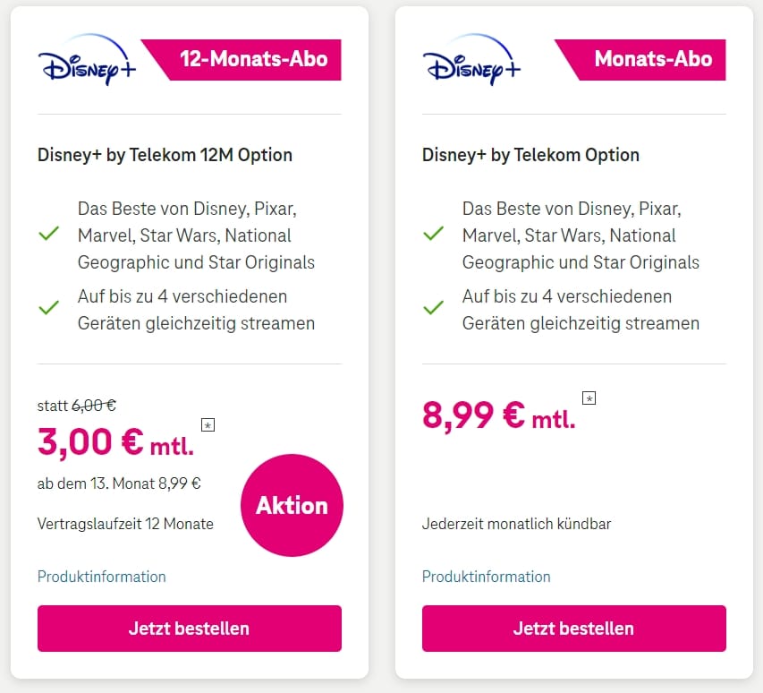
Task: Click the 8,99 € mtl. price text
Action: tap(499, 415)
